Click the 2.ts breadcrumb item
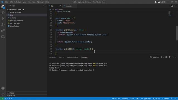Screen dimensions: 178x100 pyautogui.click(x=52, y=10)
